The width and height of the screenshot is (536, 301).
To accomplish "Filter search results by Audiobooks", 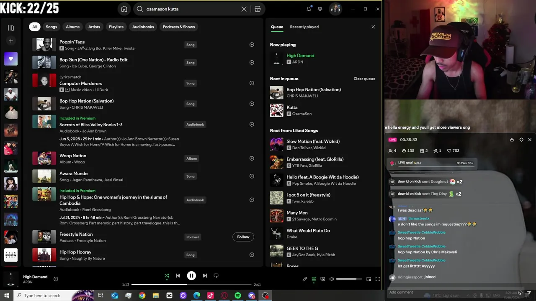I will (143, 27).
